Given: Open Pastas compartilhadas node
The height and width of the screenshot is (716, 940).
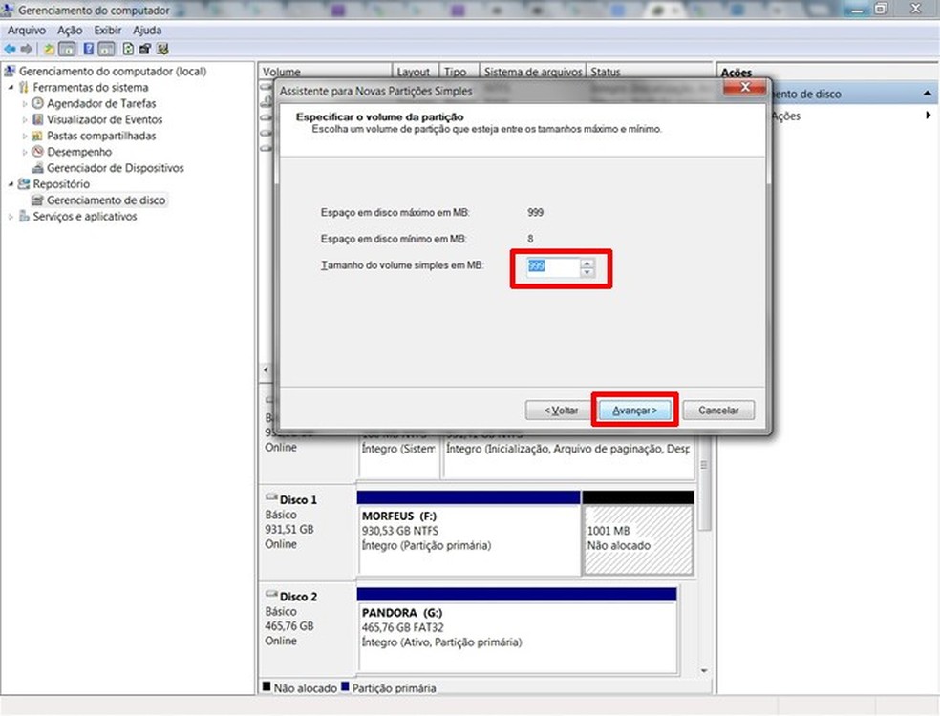Looking at the screenshot, I should point(101,136).
